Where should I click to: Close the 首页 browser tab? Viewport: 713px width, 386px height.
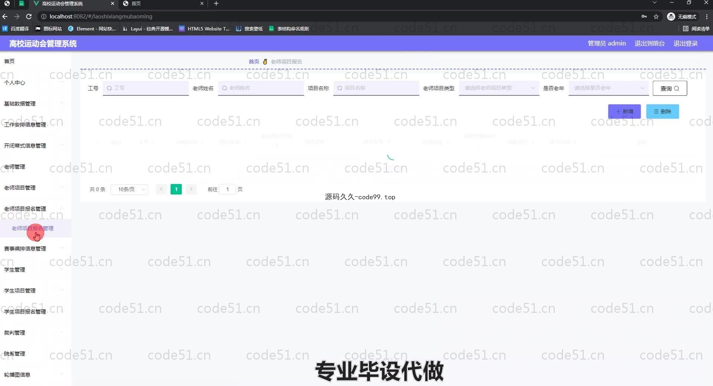(202, 3)
